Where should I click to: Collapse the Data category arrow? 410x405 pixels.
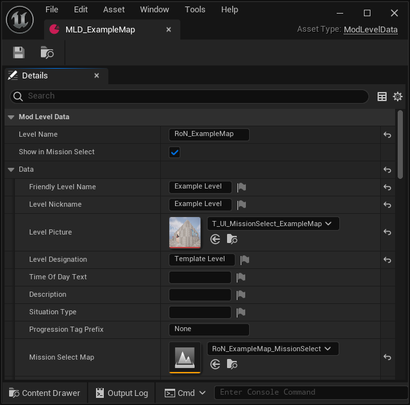pos(11,170)
